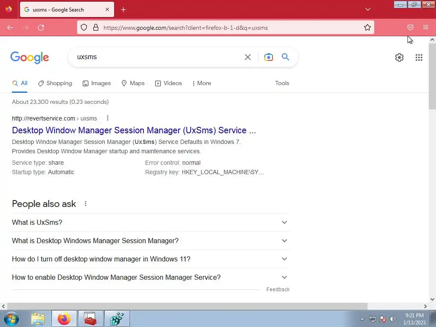Open the list all tabs chevron
Image resolution: width=436 pixels, height=327 pixels.
click(368, 9)
